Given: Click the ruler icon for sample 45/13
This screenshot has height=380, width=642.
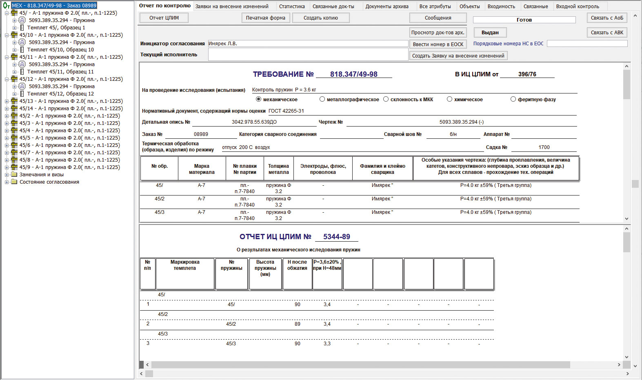Looking at the screenshot, I should click(14, 101).
